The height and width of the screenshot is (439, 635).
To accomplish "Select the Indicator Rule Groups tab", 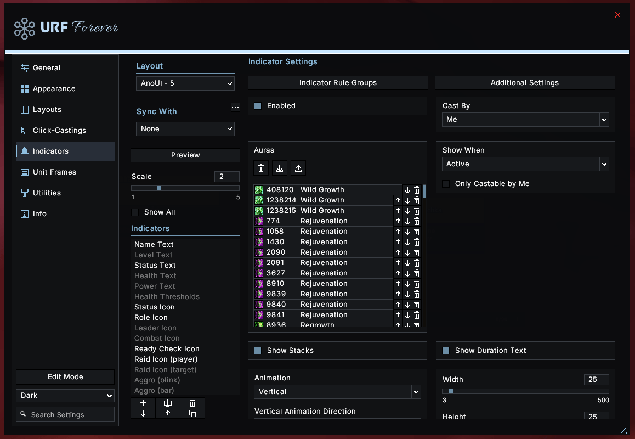I will [x=338, y=83].
